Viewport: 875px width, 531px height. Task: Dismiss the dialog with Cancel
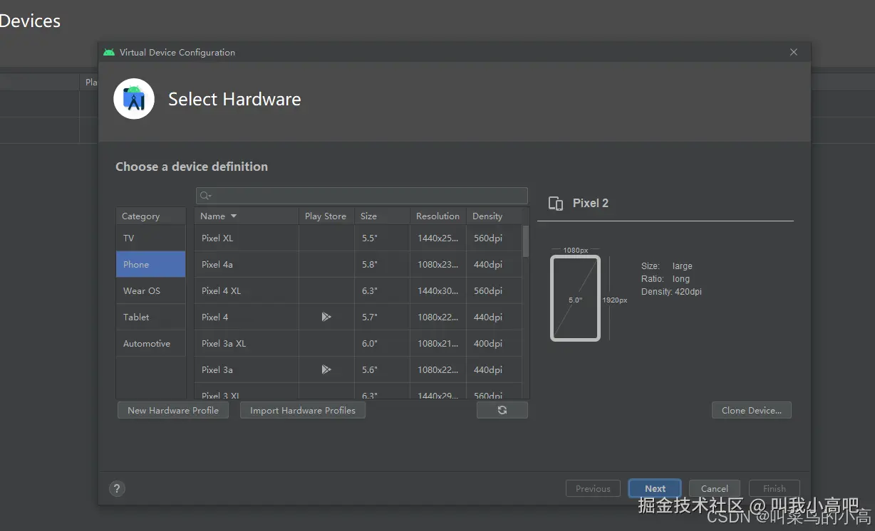pyautogui.click(x=715, y=488)
